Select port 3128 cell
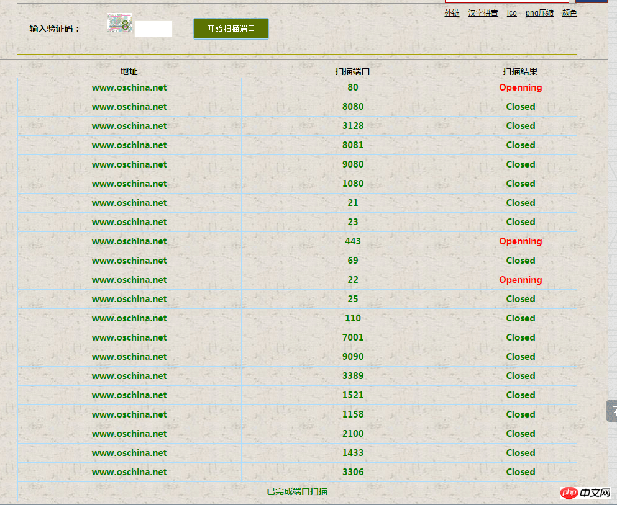Image resolution: width=617 pixels, height=505 pixels. click(x=353, y=126)
